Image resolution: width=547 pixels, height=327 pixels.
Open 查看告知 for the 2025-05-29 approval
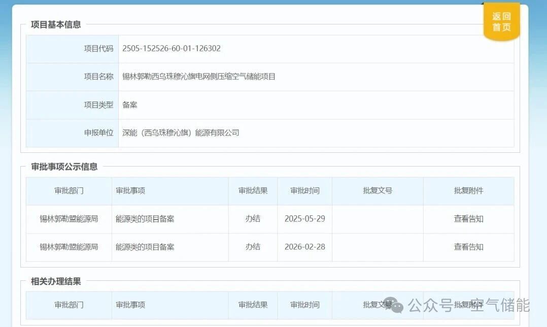click(x=468, y=219)
